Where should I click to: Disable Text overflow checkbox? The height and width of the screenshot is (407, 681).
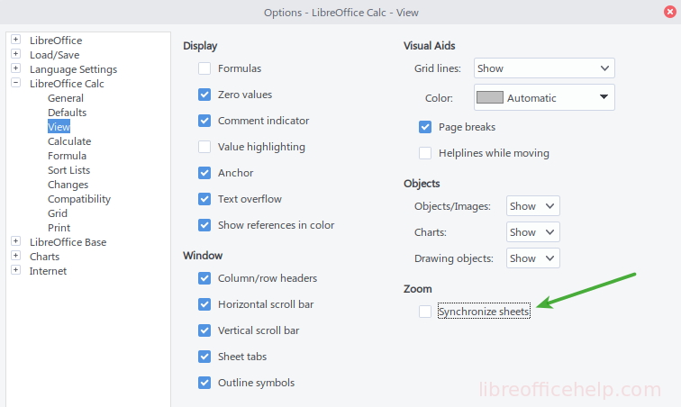pos(204,199)
